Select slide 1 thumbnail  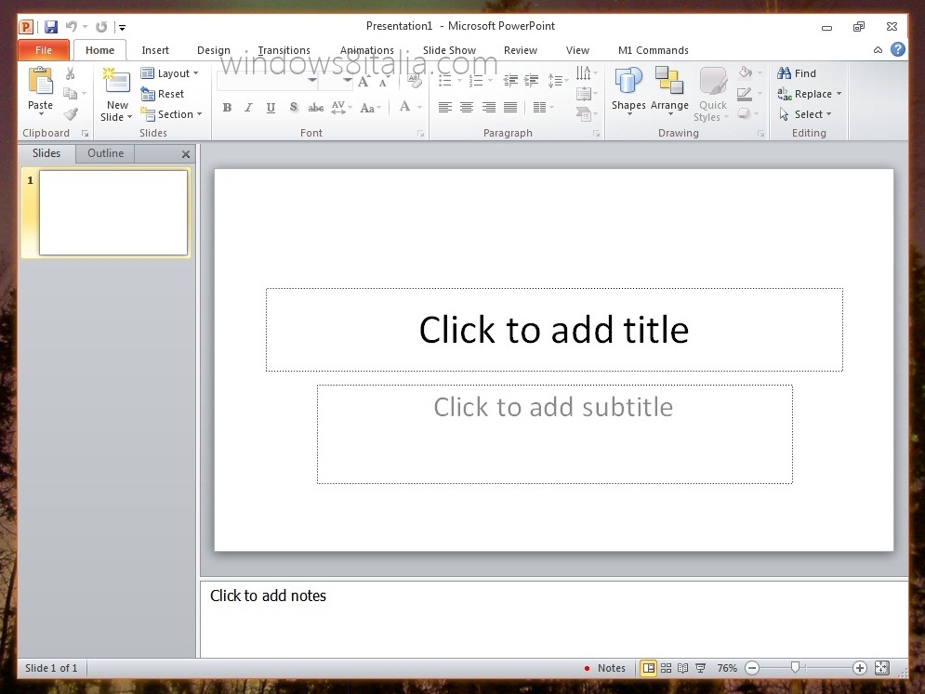(112, 213)
